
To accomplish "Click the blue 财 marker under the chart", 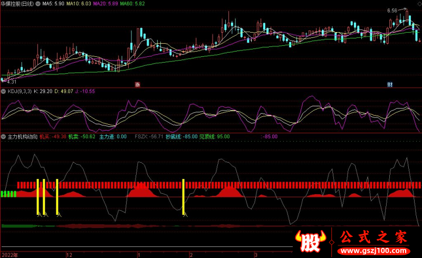I will coord(389,84).
